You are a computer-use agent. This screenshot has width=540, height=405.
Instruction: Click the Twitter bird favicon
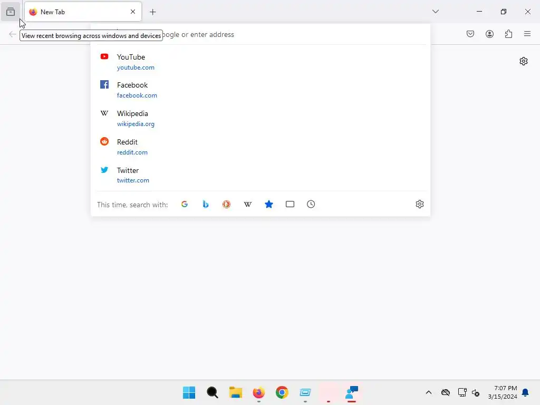pyautogui.click(x=104, y=170)
